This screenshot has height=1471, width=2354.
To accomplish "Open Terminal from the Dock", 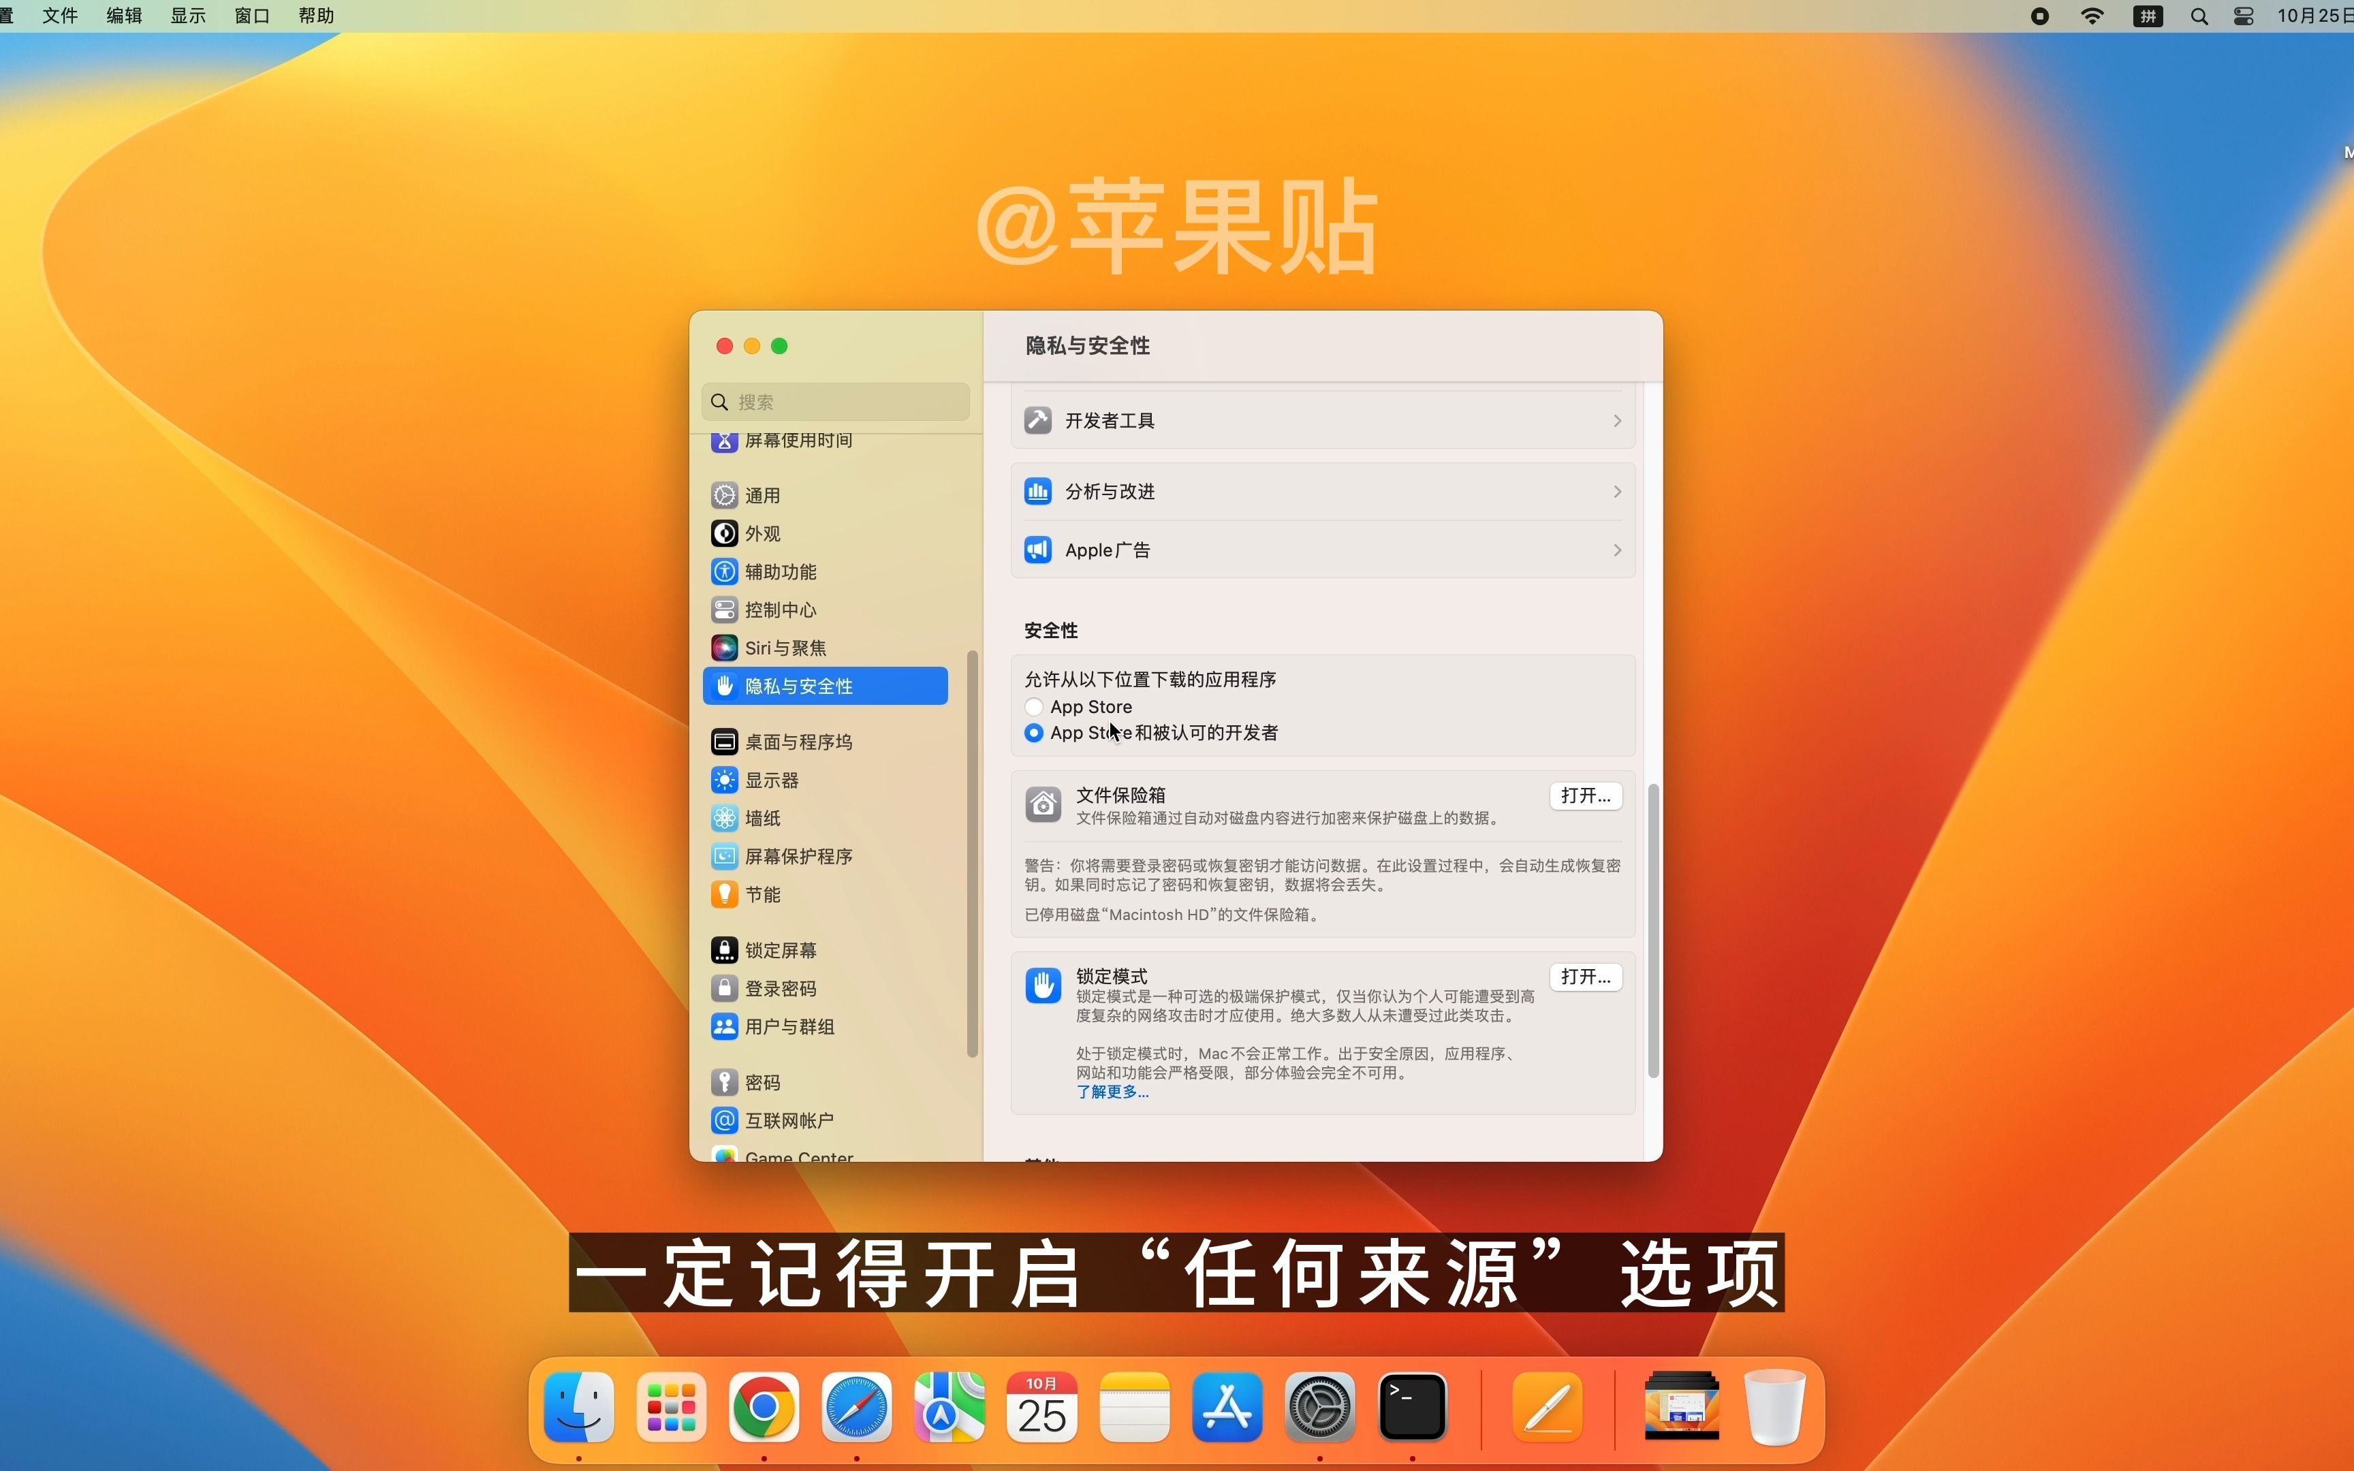I will pyautogui.click(x=1413, y=1408).
